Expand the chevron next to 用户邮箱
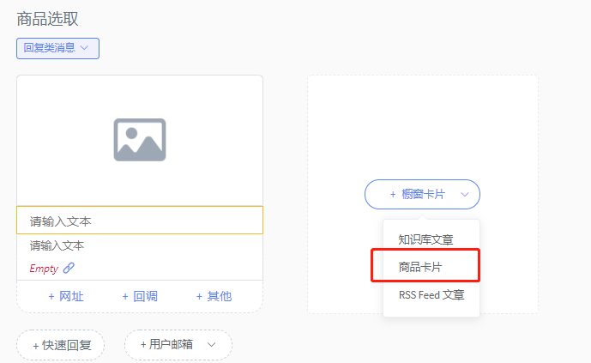591x363 pixels. coord(212,345)
